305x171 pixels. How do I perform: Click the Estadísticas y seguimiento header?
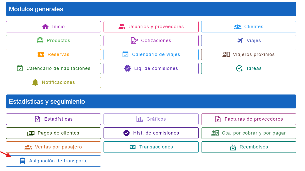pyautogui.click(x=151, y=102)
